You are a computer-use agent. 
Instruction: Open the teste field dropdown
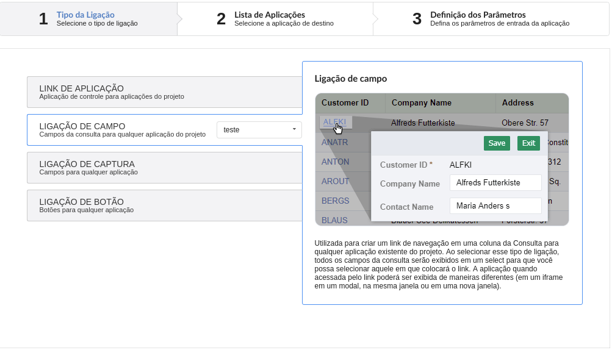coord(259,129)
